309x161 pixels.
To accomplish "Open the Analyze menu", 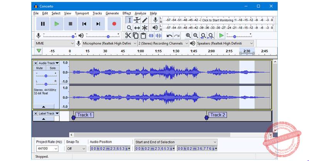I will tap(140, 13).
